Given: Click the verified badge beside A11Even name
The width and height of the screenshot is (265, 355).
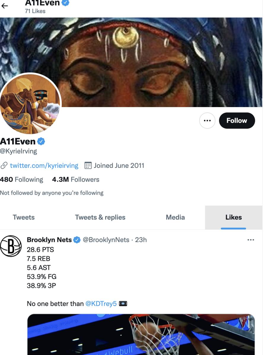Looking at the screenshot, I should tap(41, 141).
